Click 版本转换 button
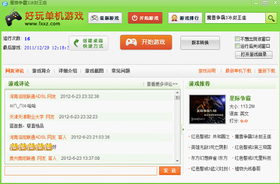The height and width of the screenshot is (184, 280). pos(200,42)
